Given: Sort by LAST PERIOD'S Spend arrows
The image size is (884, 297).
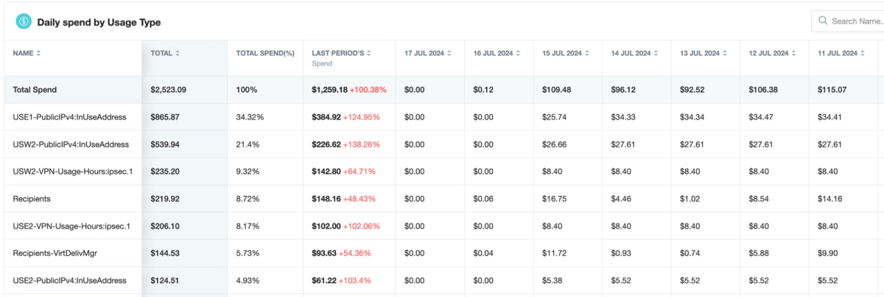Looking at the screenshot, I should click(369, 53).
